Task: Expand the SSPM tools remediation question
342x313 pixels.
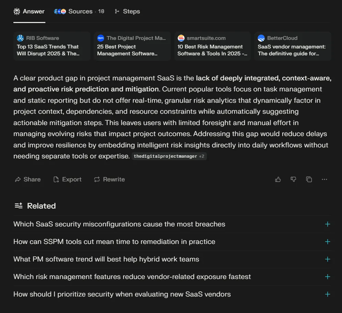Action: (328, 242)
